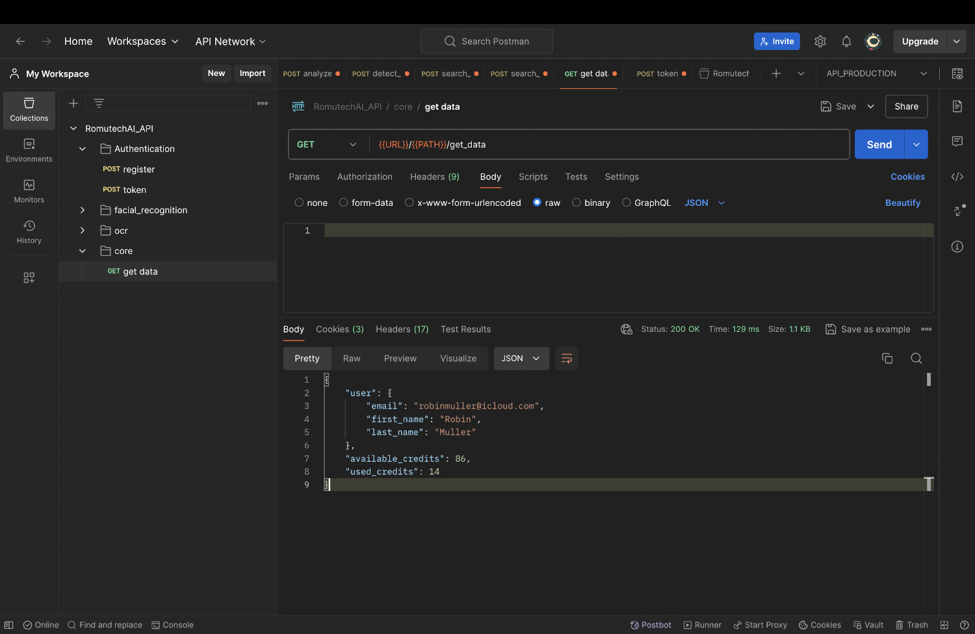Expand the facial_recognition folder
The width and height of the screenshot is (975, 634).
point(83,210)
